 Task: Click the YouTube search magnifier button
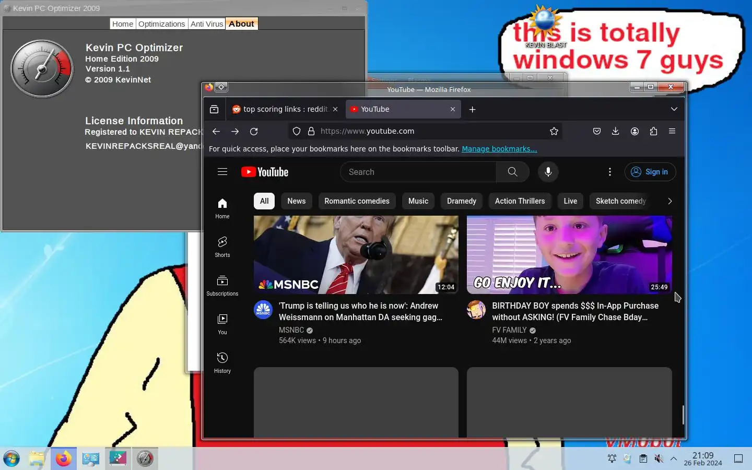click(x=513, y=172)
